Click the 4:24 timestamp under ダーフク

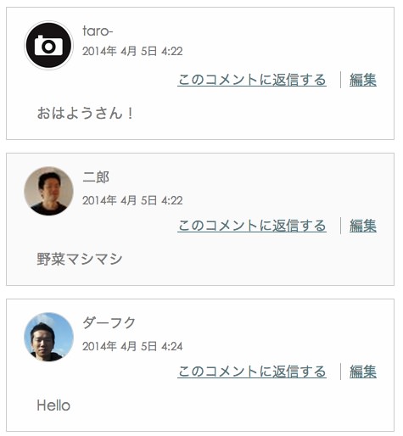[132, 346]
